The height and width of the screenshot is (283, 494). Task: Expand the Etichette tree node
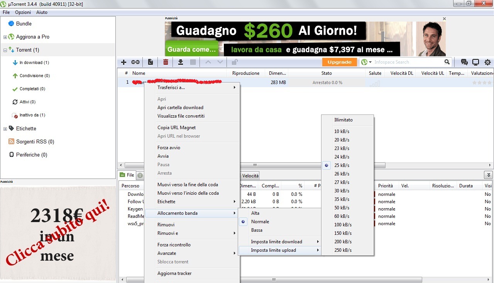click(x=5, y=129)
